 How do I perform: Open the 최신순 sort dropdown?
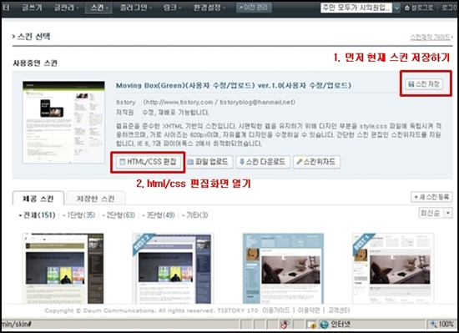(x=436, y=213)
